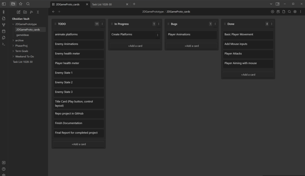305x176 pixels.
Task: Open the gameIdeas note in the file tree
Action: (23, 35)
